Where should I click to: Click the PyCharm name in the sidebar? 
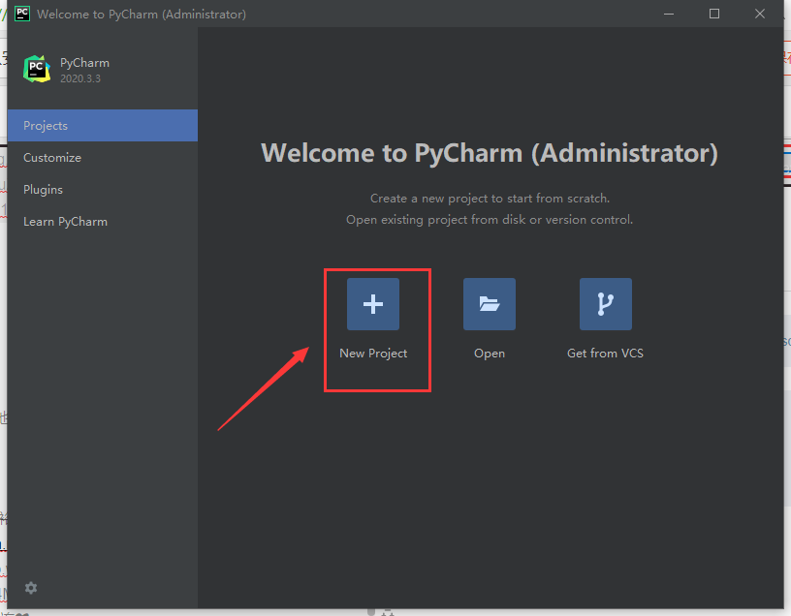(84, 63)
